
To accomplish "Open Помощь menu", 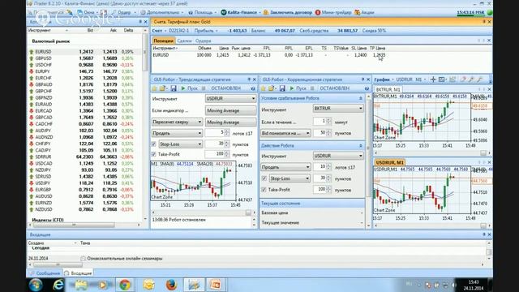I will (202, 13).
